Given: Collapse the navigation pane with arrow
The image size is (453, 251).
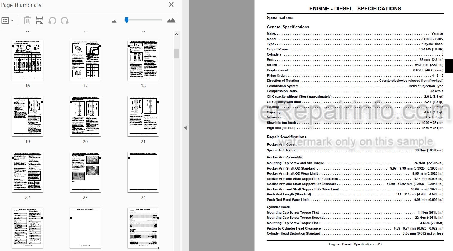Looking at the screenshot, I should [x=185, y=128].
